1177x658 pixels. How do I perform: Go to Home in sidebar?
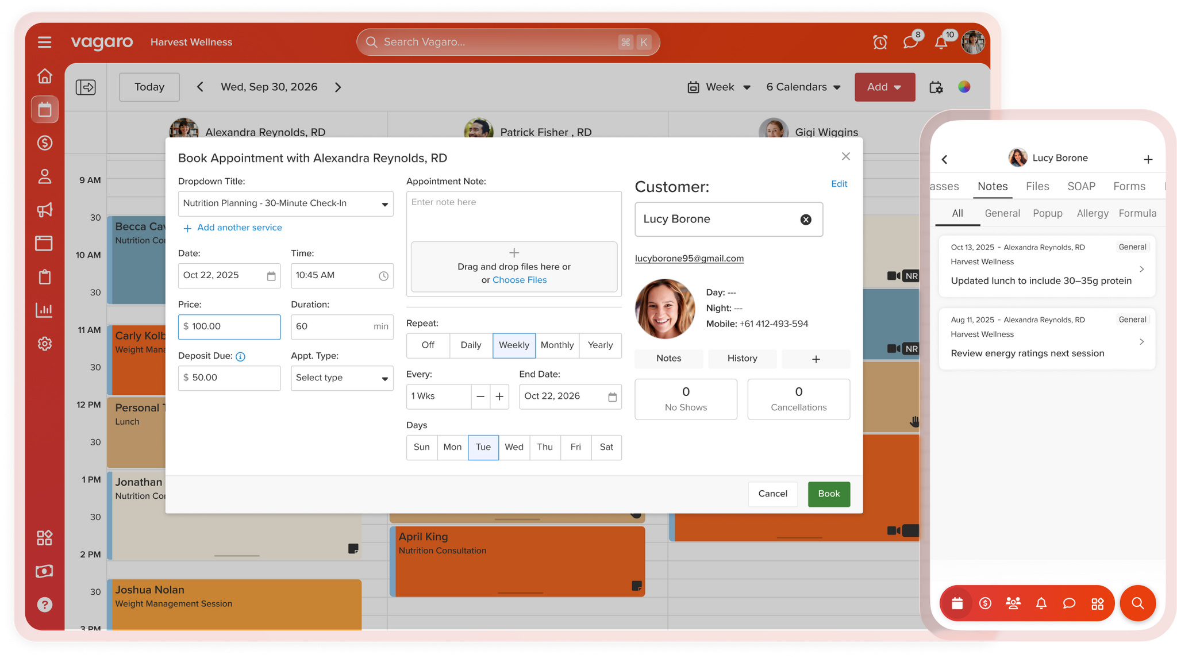pyautogui.click(x=45, y=76)
